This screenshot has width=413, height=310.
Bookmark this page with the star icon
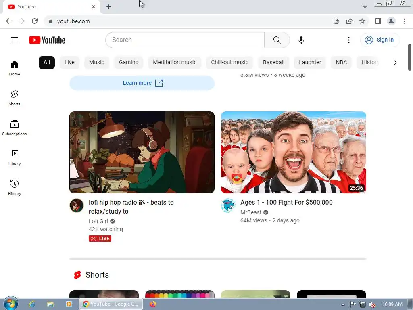tap(362, 21)
